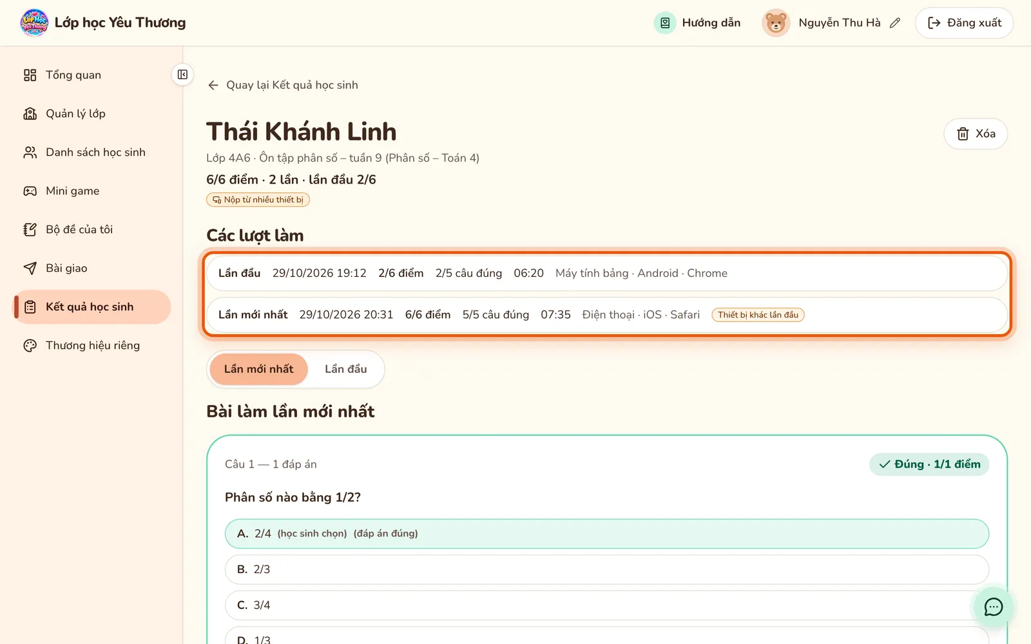Click the Thiết bị khác lần đầu badge
1031x644 pixels.
coord(758,315)
